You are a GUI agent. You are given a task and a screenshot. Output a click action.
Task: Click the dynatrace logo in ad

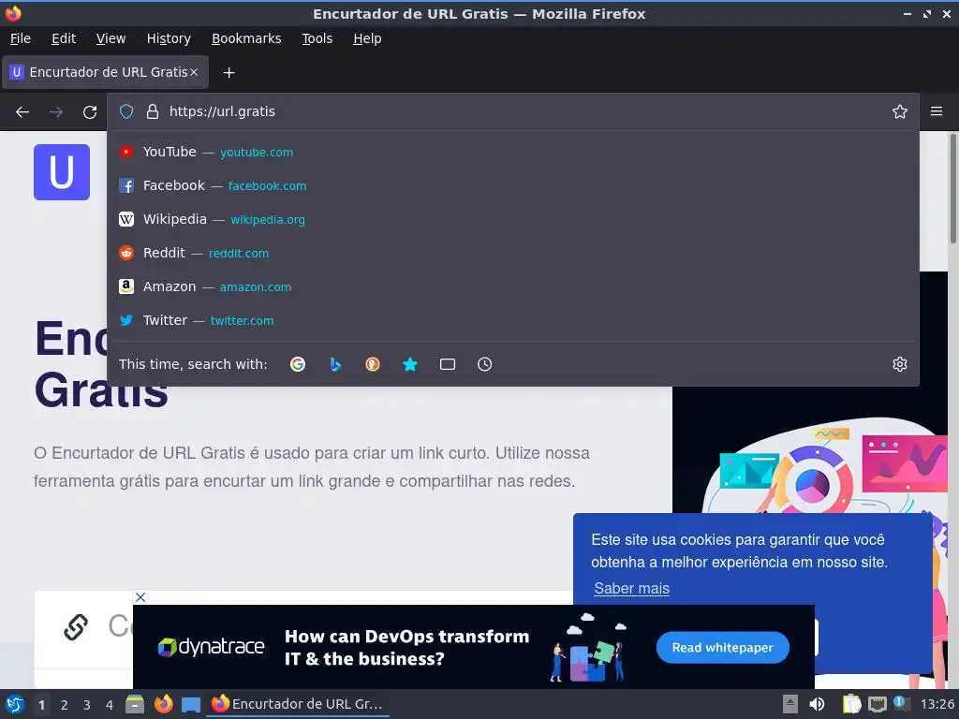(x=211, y=647)
